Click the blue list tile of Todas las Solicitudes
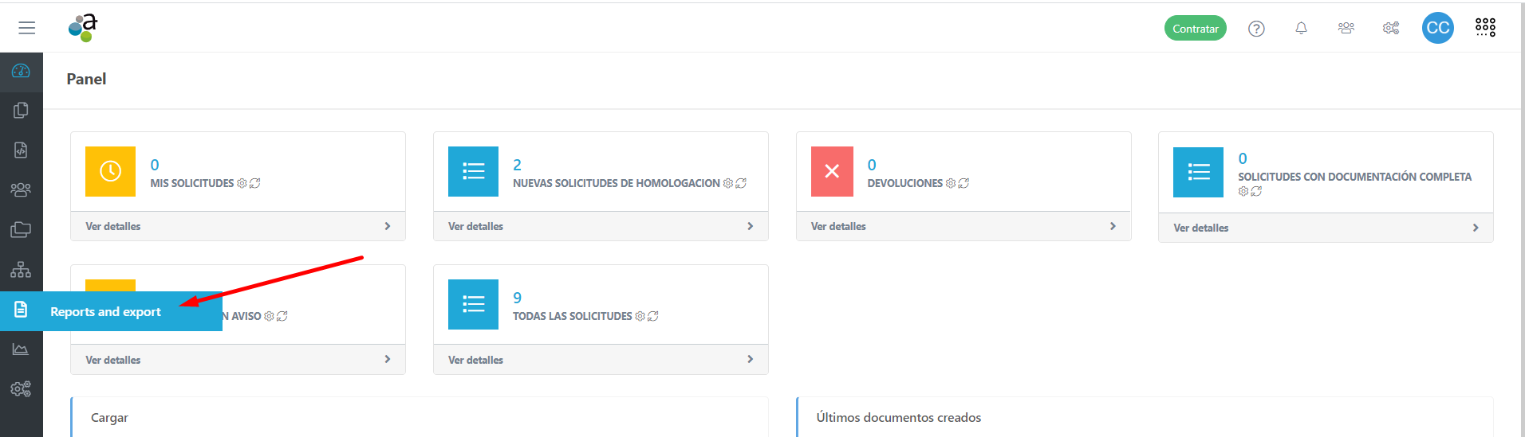The height and width of the screenshot is (437, 1525). [x=473, y=304]
